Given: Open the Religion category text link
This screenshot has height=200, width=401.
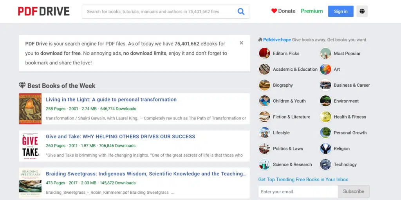Looking at the screenshot, I should 341,148.
